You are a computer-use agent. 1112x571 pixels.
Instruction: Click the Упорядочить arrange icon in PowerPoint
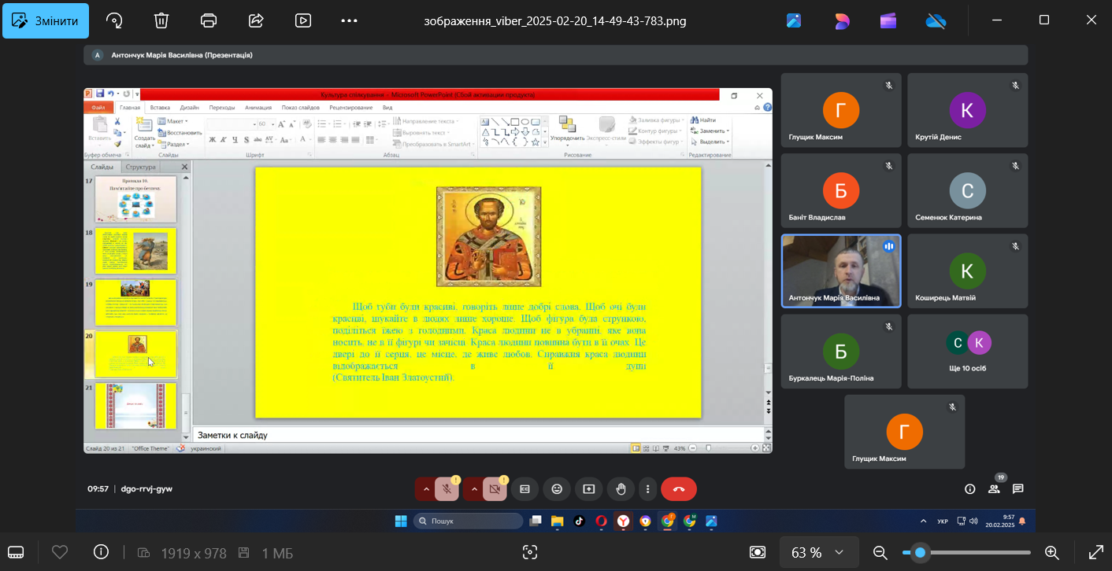point(567,130)
